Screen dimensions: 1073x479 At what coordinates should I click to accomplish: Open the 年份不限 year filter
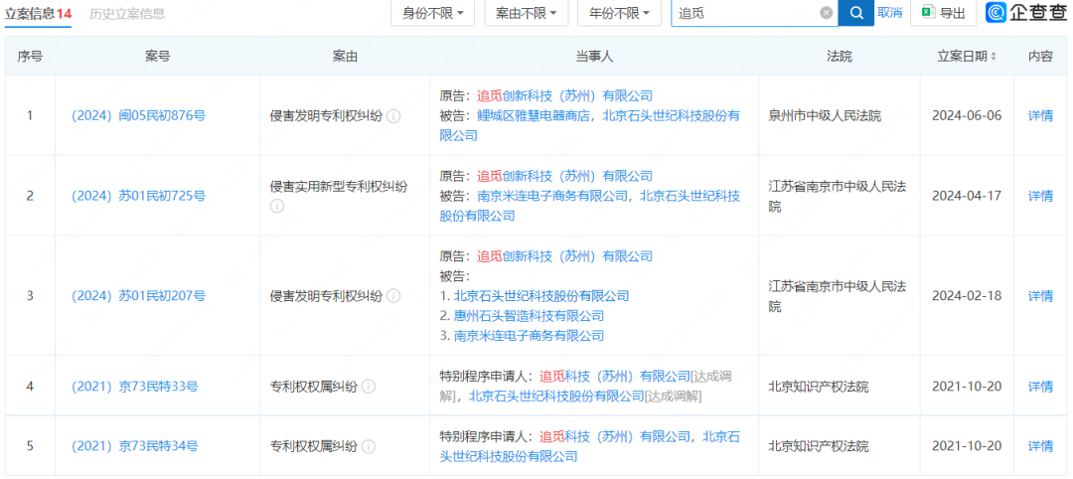click(618, 13)
